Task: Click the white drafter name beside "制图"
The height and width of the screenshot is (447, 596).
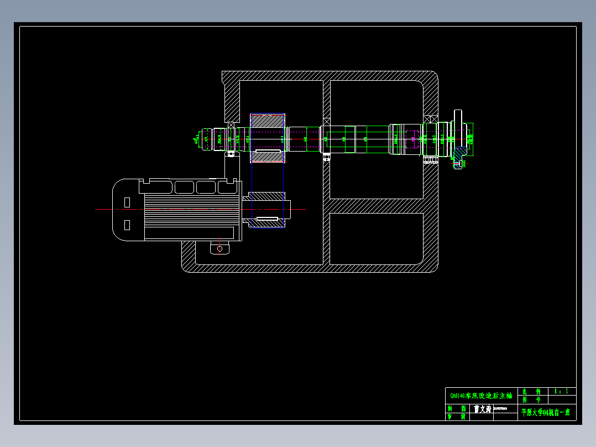Action: (x=482, y=409)
